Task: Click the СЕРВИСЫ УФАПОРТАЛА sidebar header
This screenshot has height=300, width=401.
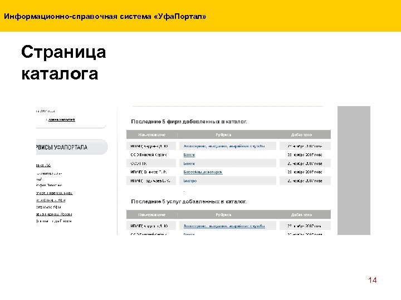Action: click(x=72, y=147)
